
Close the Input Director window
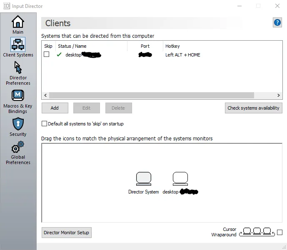277,6
